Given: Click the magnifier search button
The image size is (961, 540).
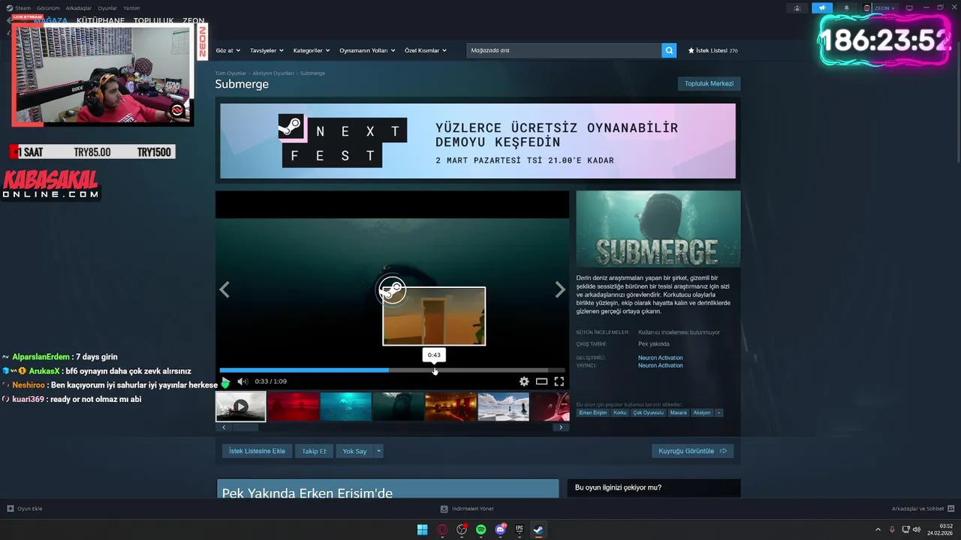Looking at the screenshot, I should click(669, 50).
